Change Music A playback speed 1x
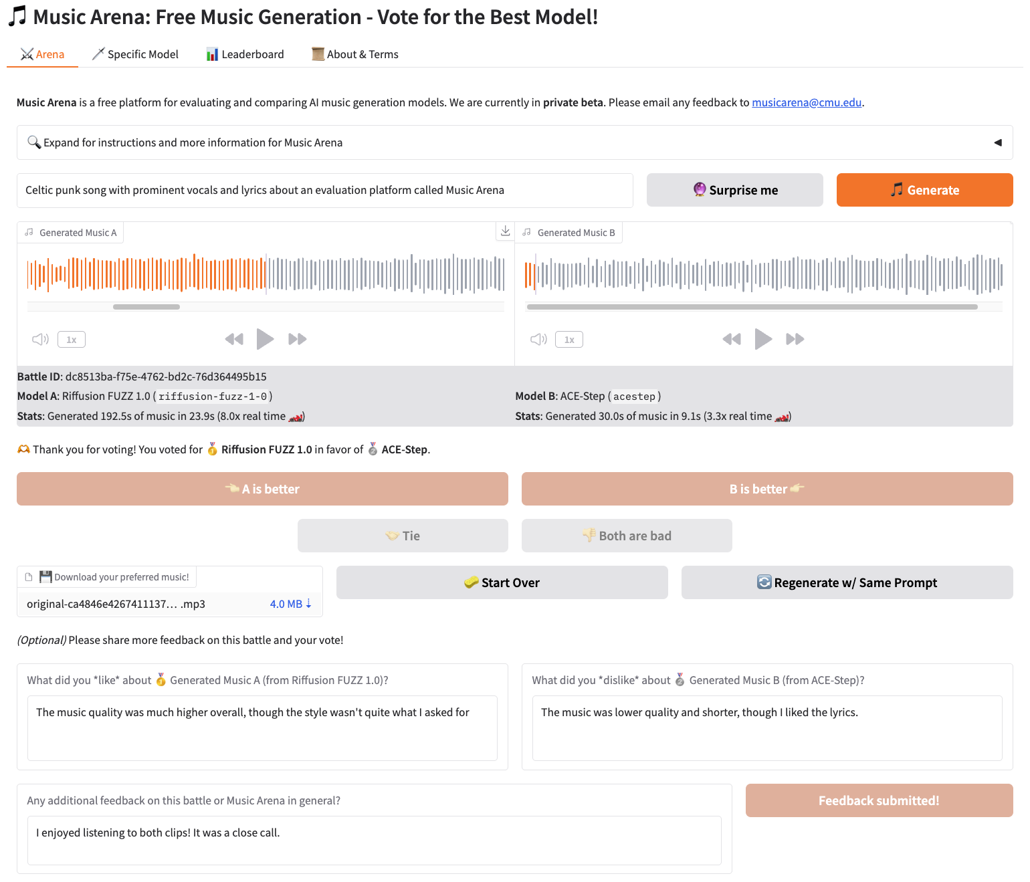The image size is (1030, 882). (72, 340)
